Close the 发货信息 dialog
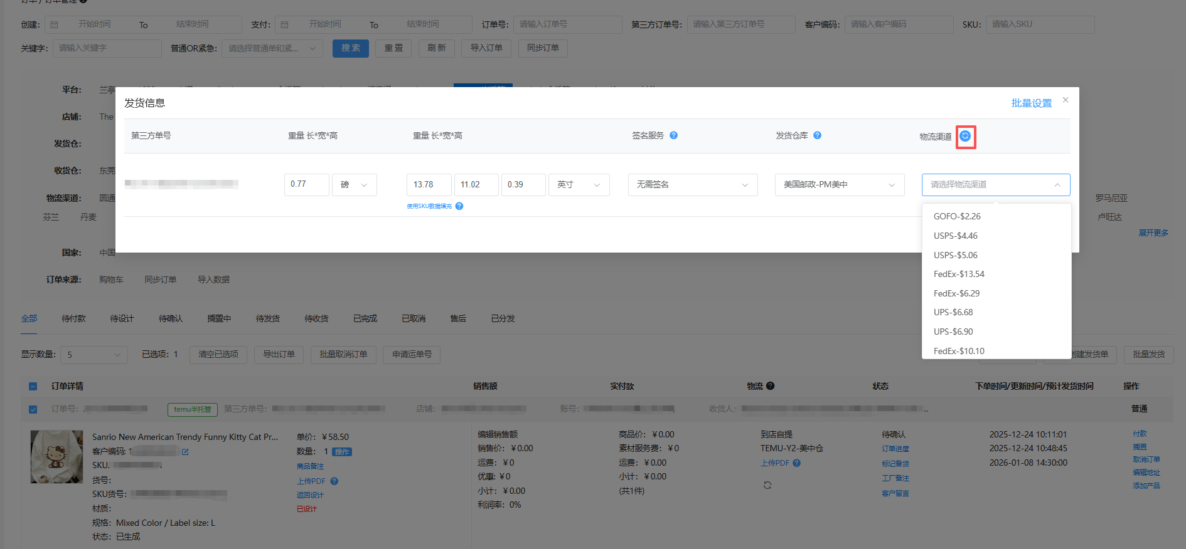The image size is (1186, 549). [1065, 100]
